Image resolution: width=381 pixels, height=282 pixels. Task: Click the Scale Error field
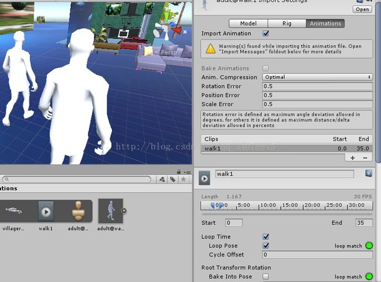point(317,104)
